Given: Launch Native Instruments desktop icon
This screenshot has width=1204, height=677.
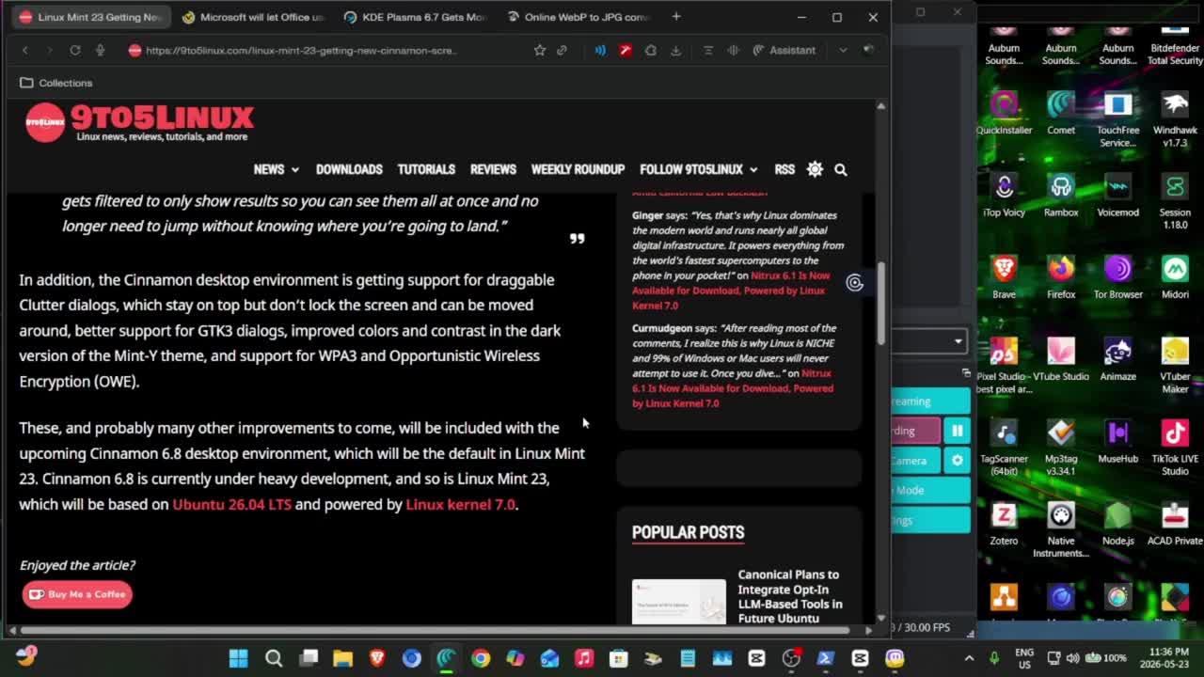Looking at the screenshot, I should pos(1061,529).
